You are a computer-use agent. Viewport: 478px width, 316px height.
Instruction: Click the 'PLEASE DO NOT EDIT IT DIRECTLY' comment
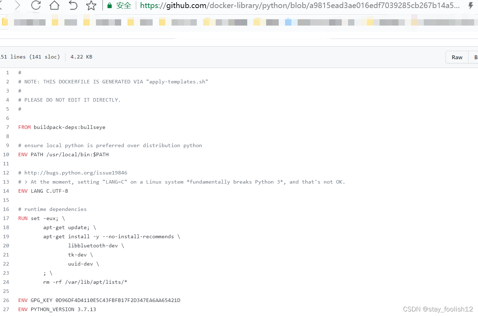point(69,100)
